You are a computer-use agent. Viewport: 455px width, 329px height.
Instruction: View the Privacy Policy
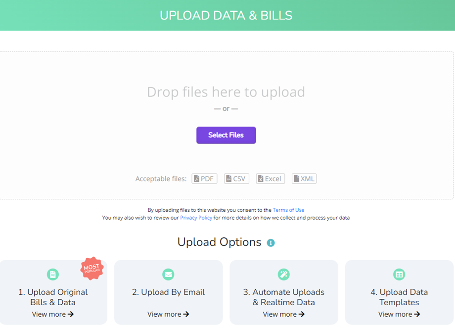[196, 218]
